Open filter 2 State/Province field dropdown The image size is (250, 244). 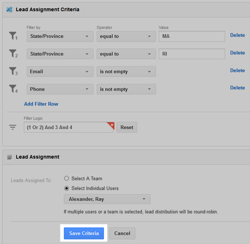click(x=60, y=54)
